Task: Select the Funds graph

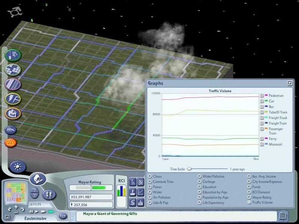Action: 249,187
